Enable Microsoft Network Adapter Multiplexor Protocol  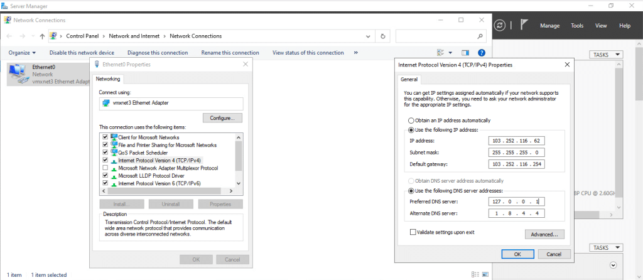(105, 168)
